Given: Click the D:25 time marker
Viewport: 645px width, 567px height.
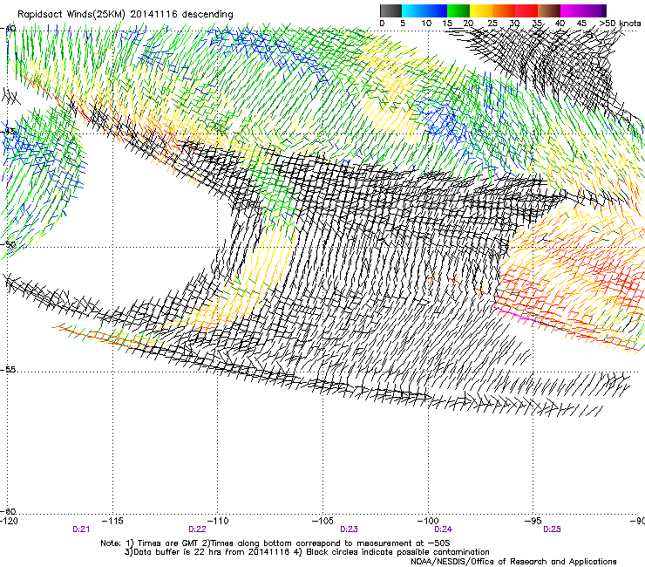Looking at the screenshot, I should 552,529.
